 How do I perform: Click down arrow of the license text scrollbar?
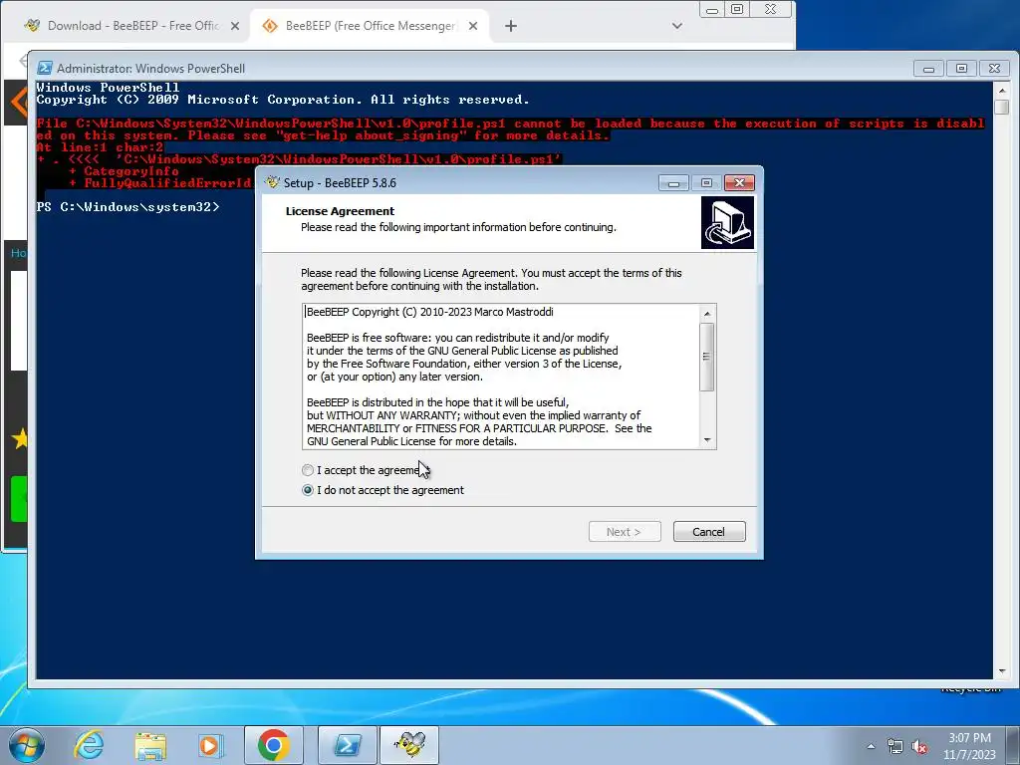point(707,440)
